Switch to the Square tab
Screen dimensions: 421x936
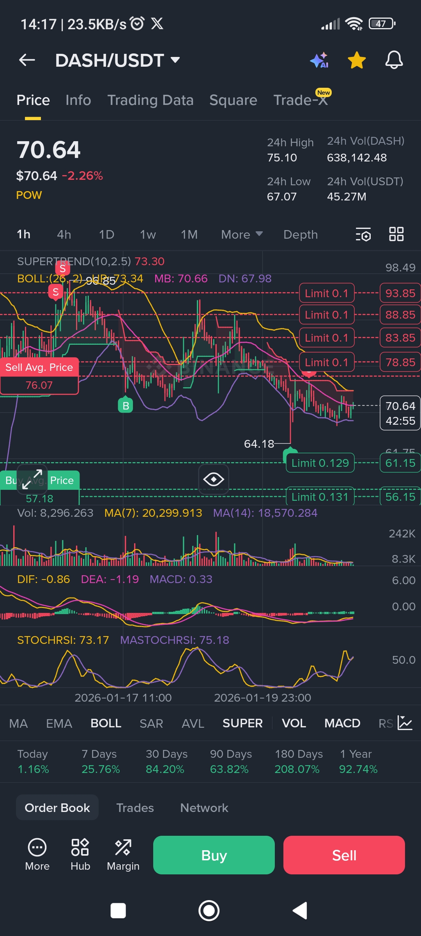coord(233,100)
